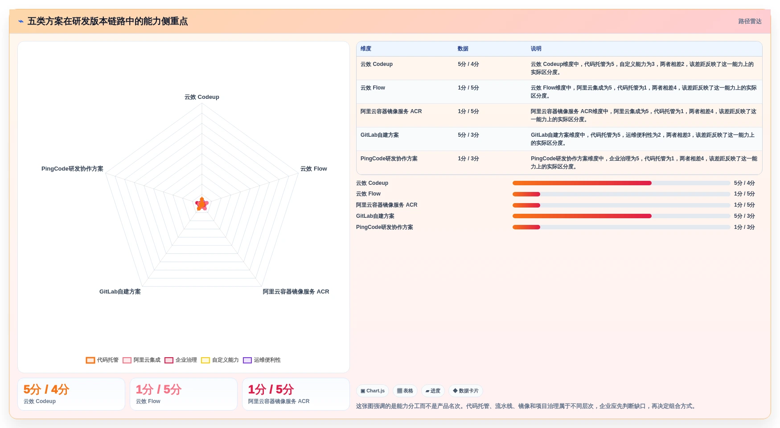This screenshot has width=780, height=428.
Task: Click the blue icon beside the dashboard title
Action: click(21, 21)
